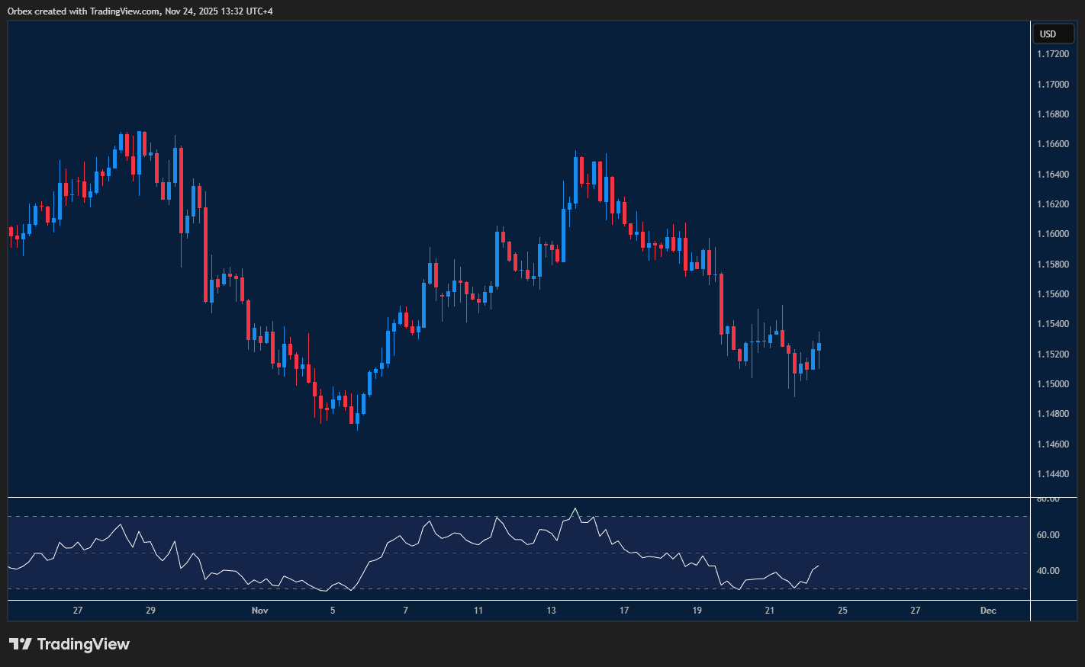Click the 1.16600 price axis label

pos(1052,144)
